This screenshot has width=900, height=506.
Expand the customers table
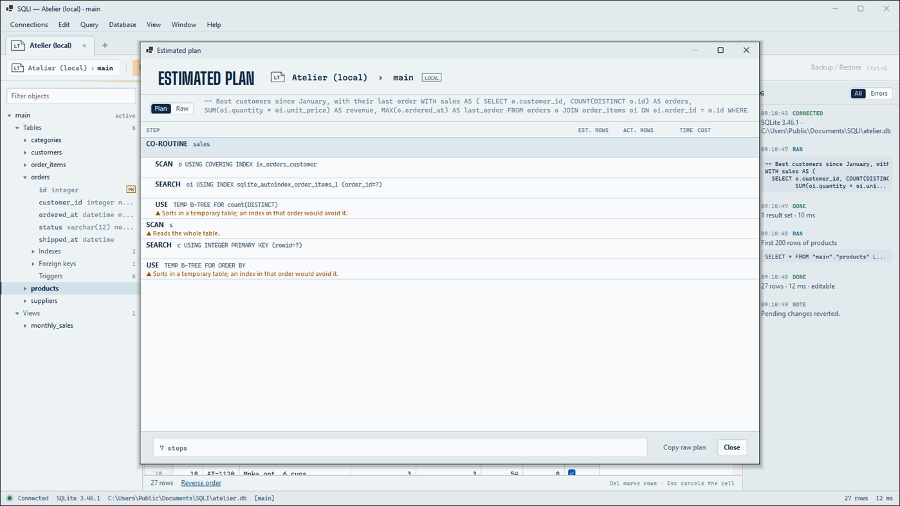[x=25, y=152]
